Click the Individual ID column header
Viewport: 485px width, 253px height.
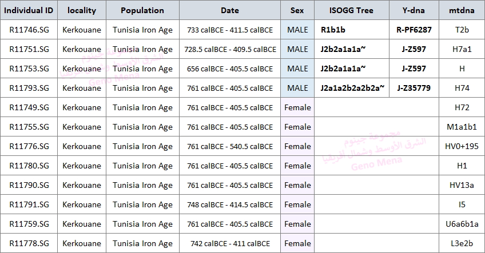click(x=29, y=10)
